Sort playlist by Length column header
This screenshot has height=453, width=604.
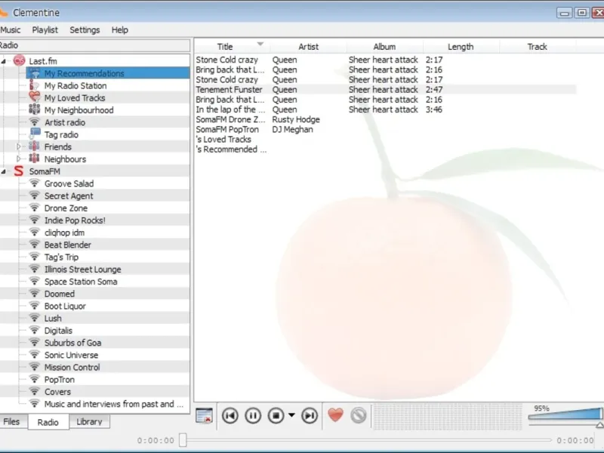tap(461, 47)
